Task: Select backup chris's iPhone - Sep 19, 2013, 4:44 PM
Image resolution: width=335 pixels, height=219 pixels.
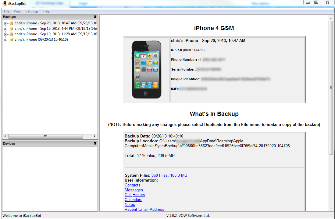Action: point(56,29)
